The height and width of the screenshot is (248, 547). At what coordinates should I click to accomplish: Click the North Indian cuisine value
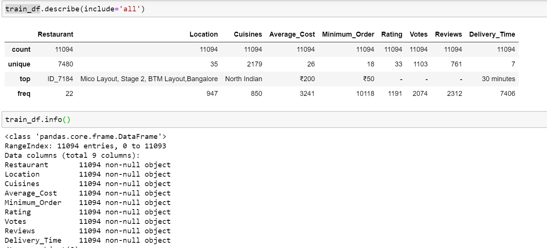244,79
